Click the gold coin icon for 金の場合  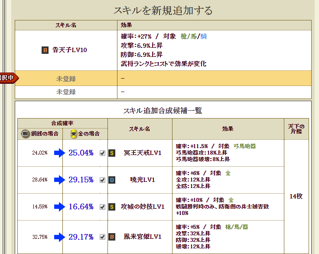74,134
